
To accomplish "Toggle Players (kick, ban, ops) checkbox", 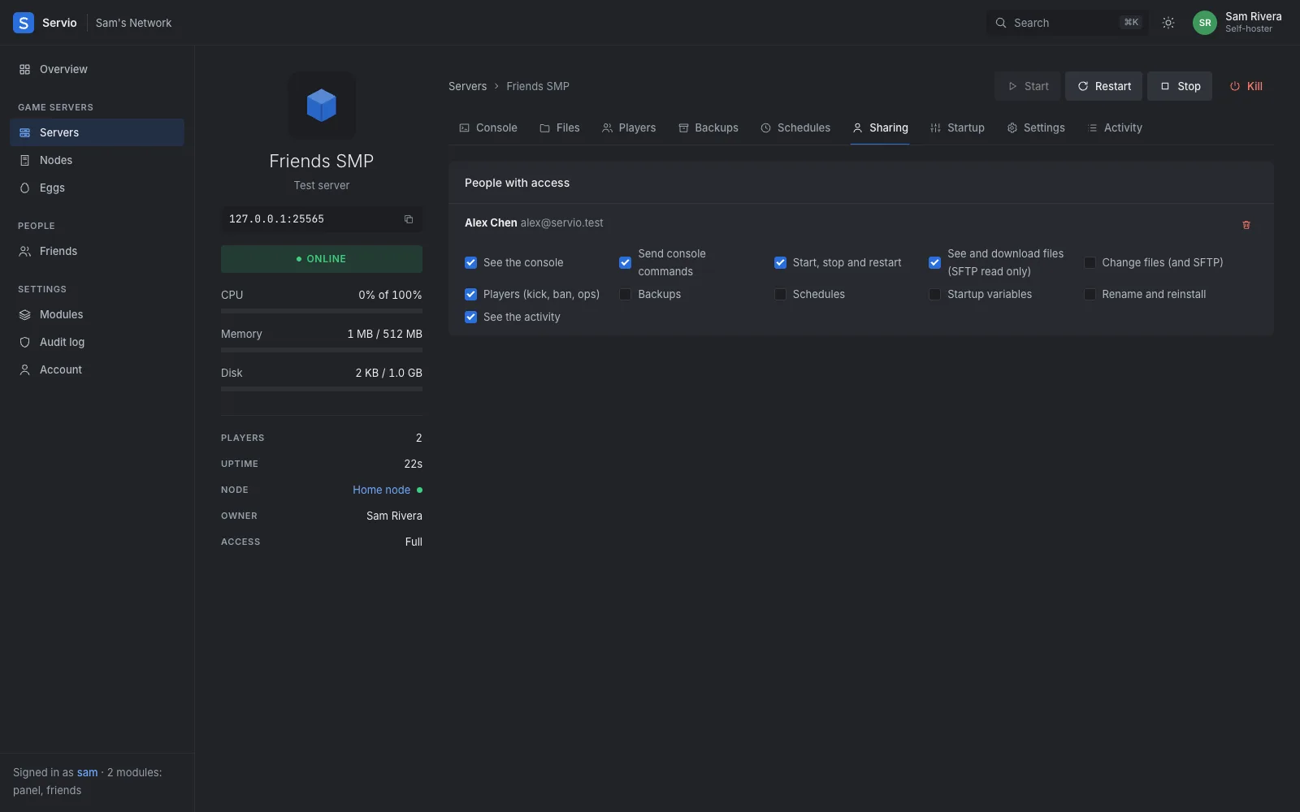I will 470,294.
